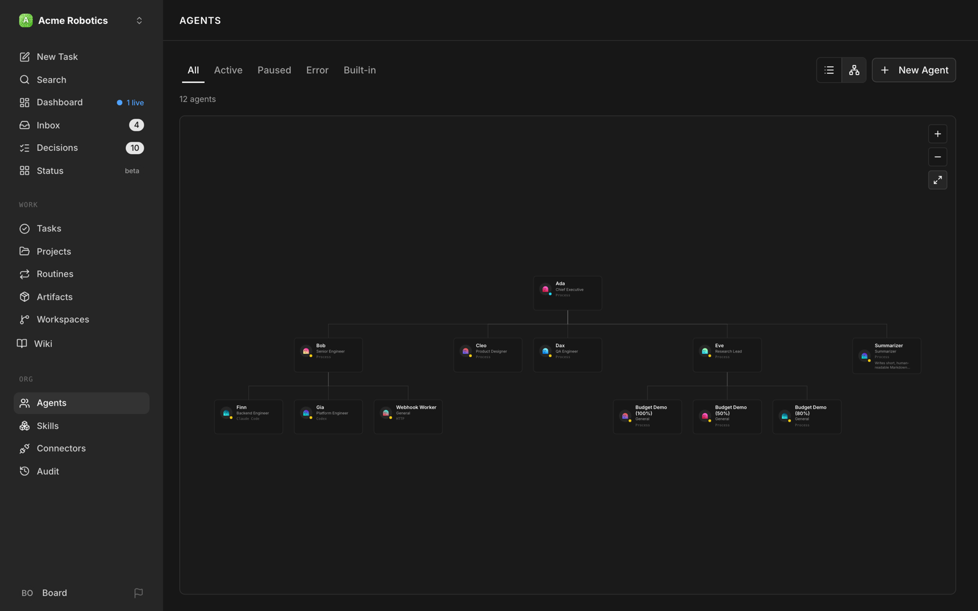This screenshot has height=611, width=978.
Task: Open the Eve Research Lead node
Action: click(x=727, y=355)
